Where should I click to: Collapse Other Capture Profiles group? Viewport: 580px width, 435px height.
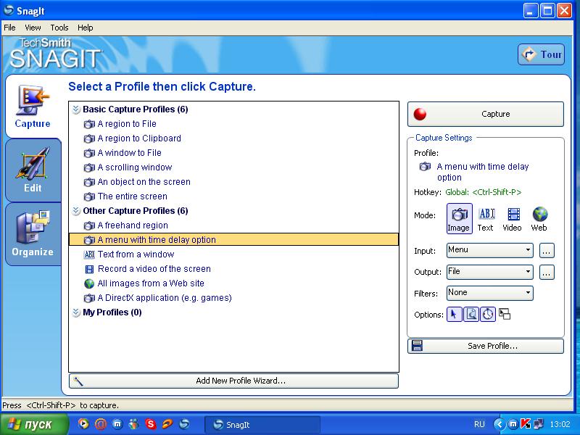point(76,211)
